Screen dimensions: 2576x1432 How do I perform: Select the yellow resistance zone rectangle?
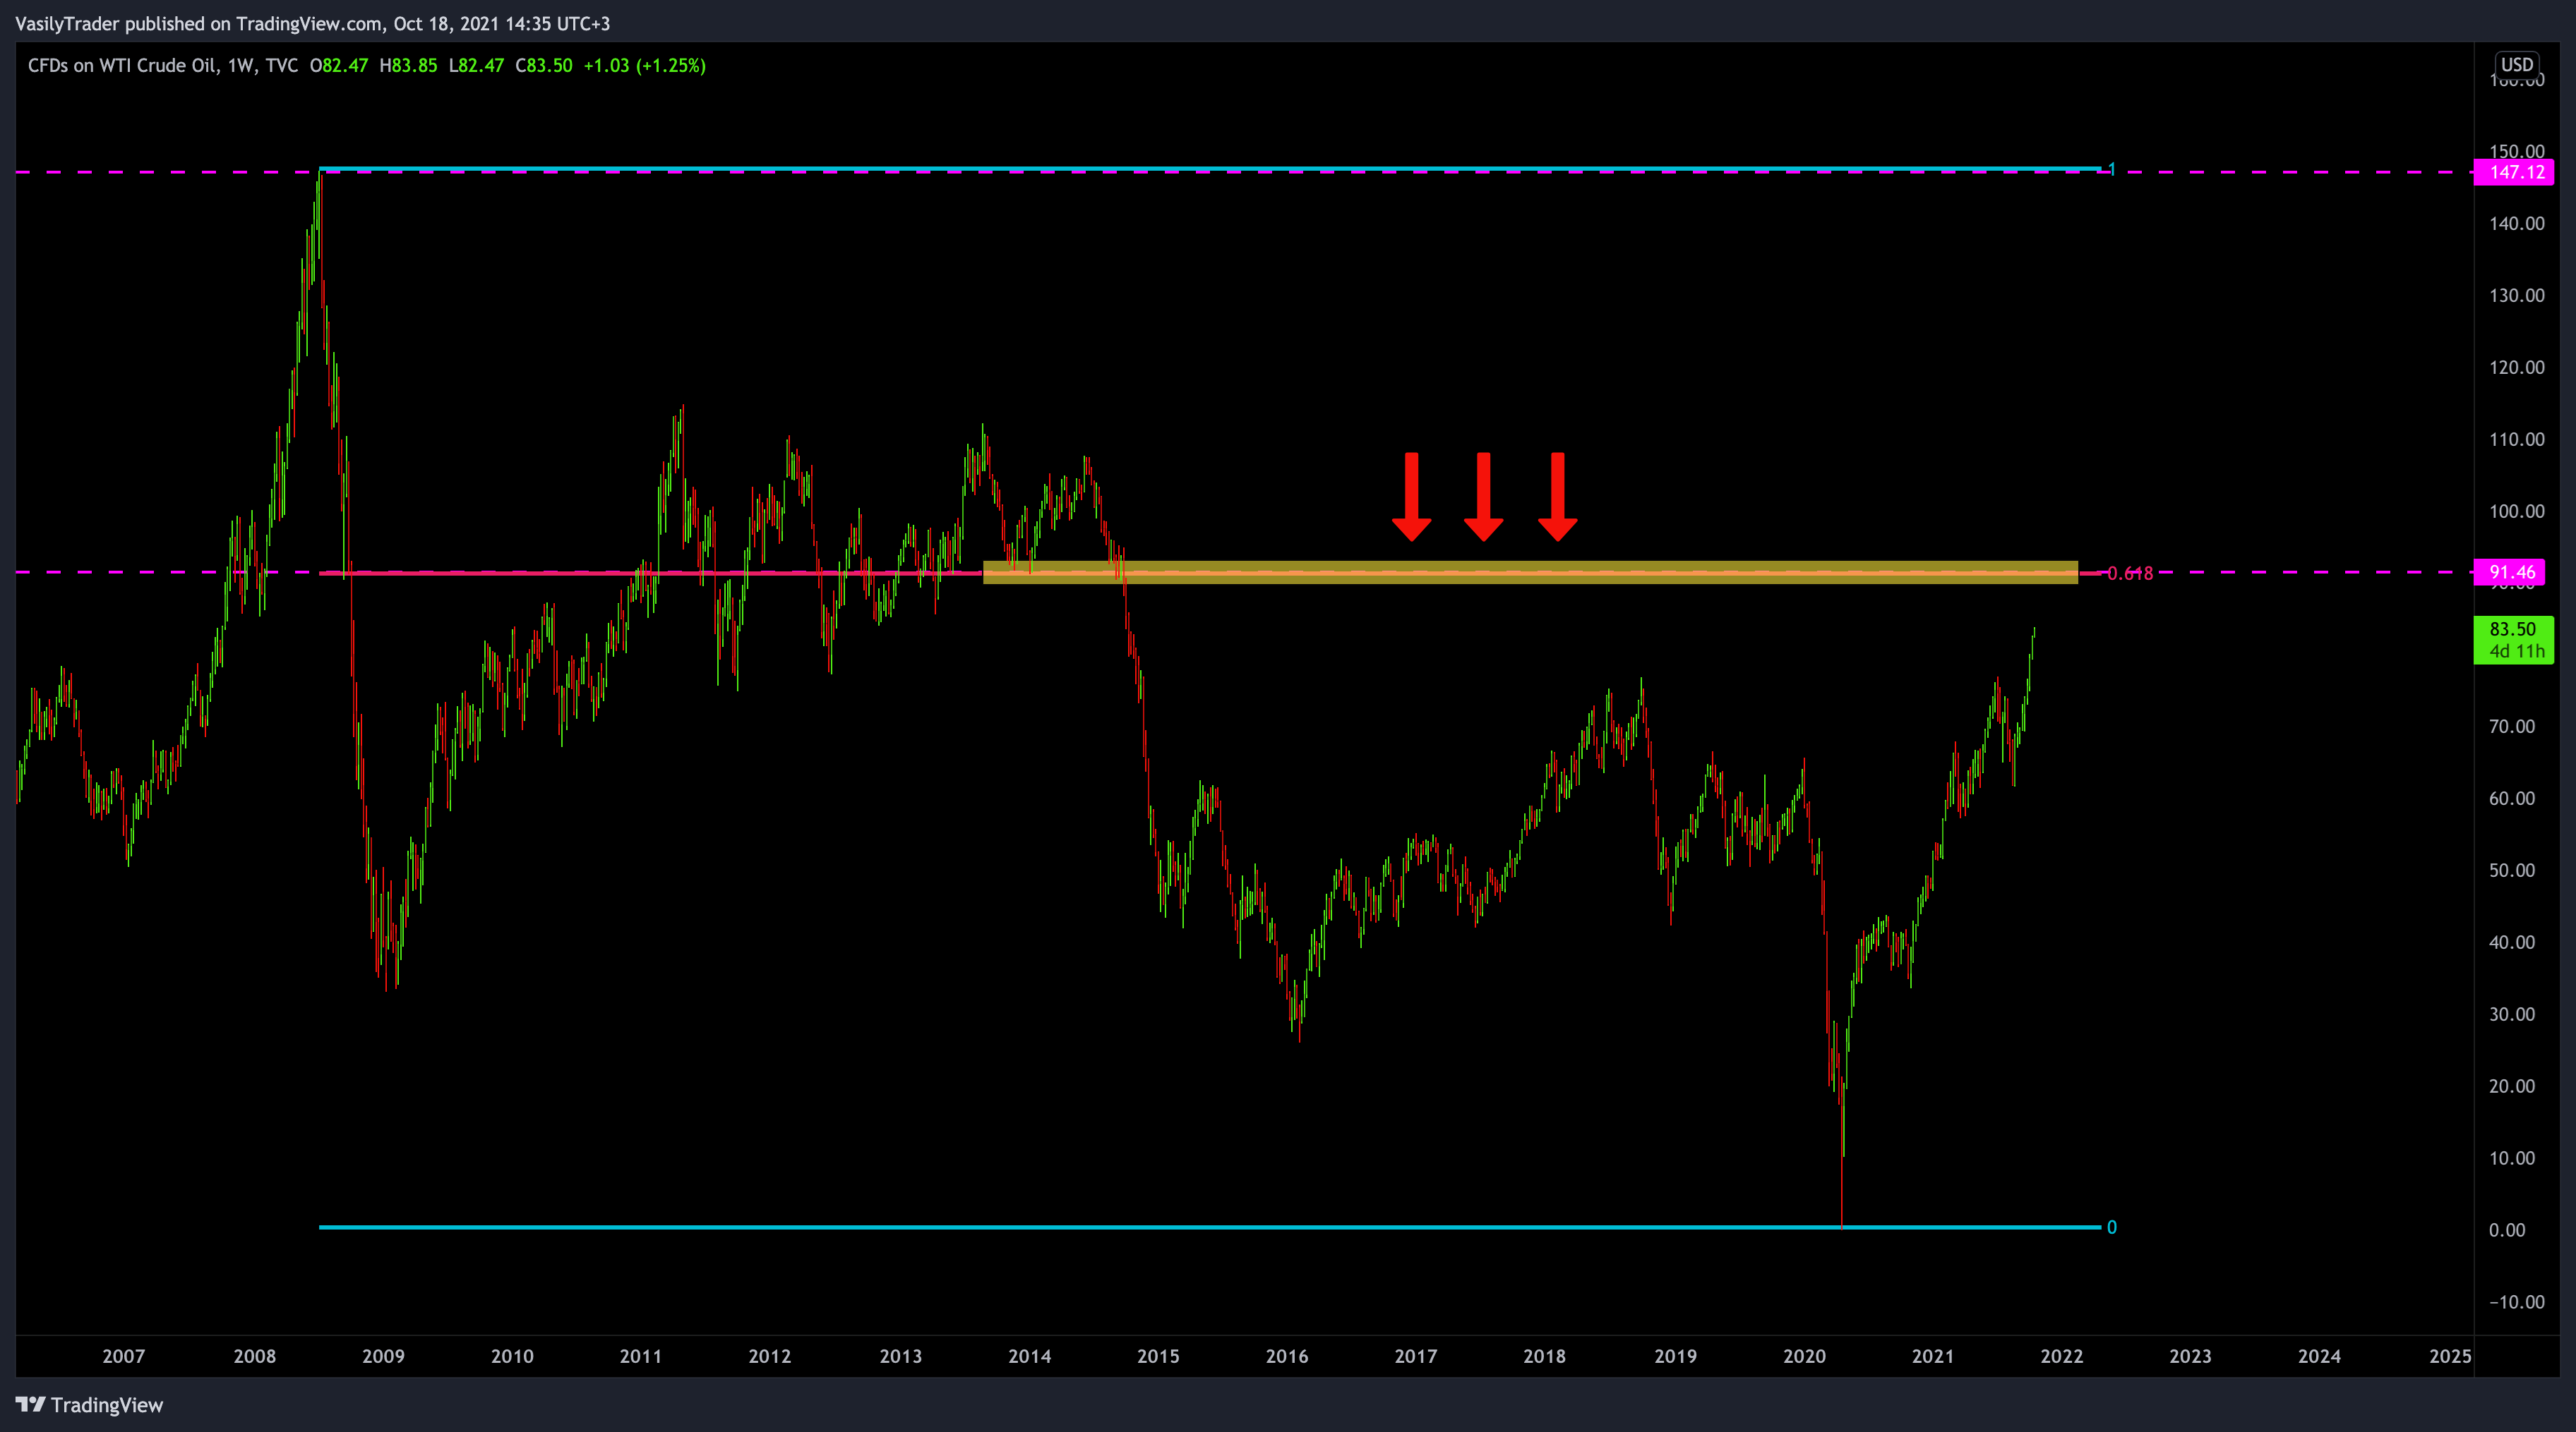(x=1530, y=571)
